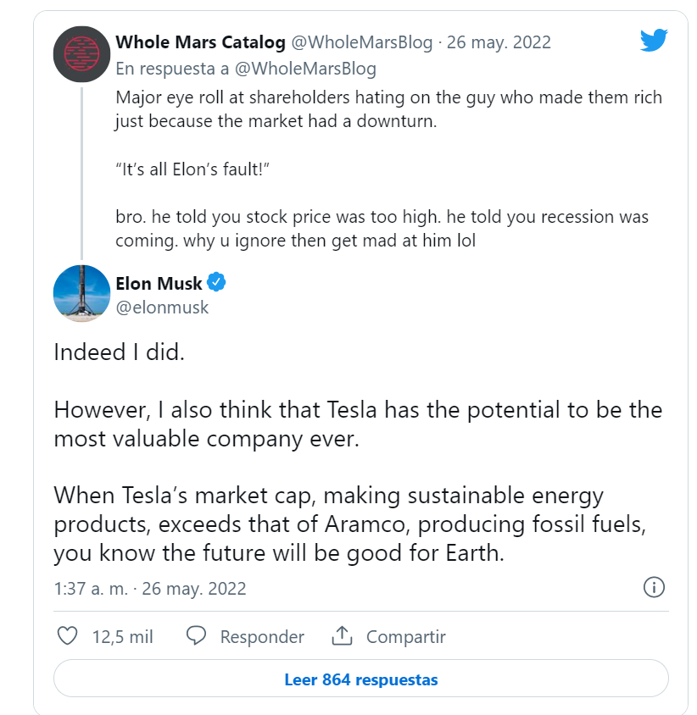Click the "Responder" reply label

[x=261, y=637]
